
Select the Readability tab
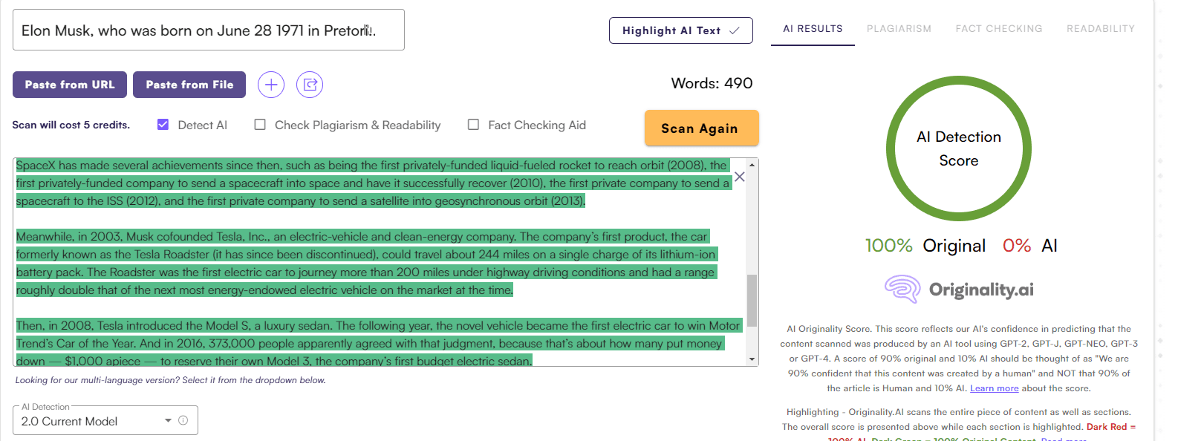[x=1100, y=29]
